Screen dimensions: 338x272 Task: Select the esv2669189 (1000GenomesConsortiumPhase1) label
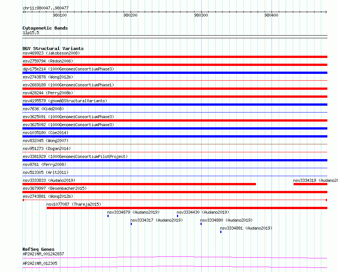68,85
